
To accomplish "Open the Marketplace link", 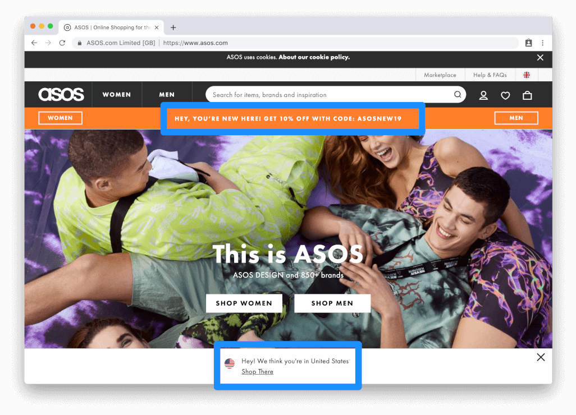I will pyautogui.click(x=440, y=75).
